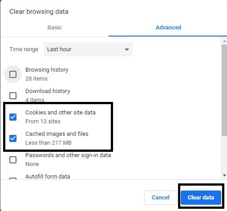Select the Advanced tab
The image size is (227, 211).
tap(168, 28)
